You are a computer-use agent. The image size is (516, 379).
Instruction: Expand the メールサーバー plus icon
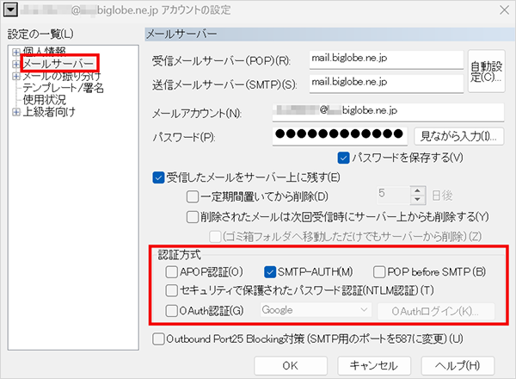click(x=15, y=64)
